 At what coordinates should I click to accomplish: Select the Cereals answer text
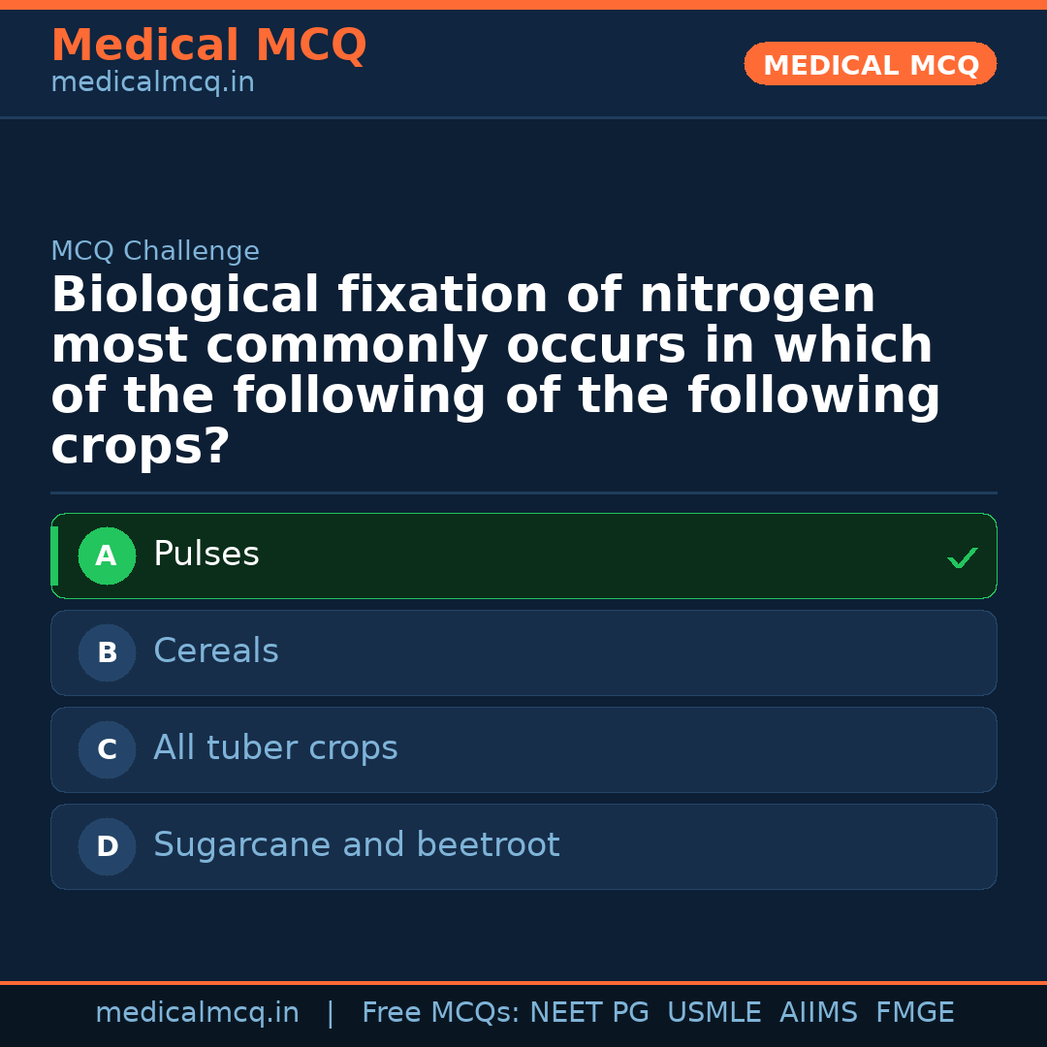[x=216, y=651]
